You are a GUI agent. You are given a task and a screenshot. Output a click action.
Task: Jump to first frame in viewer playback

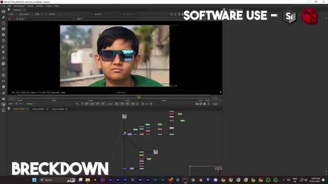click(x=87, y=104)
